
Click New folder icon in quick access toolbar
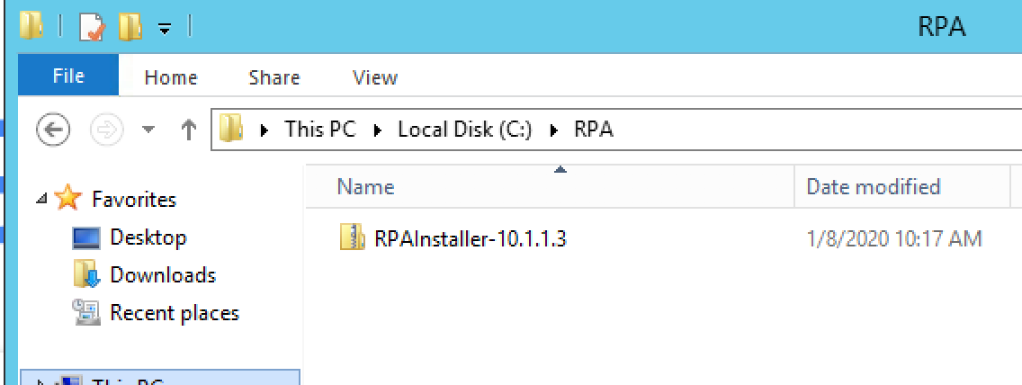tap(130, 27)
